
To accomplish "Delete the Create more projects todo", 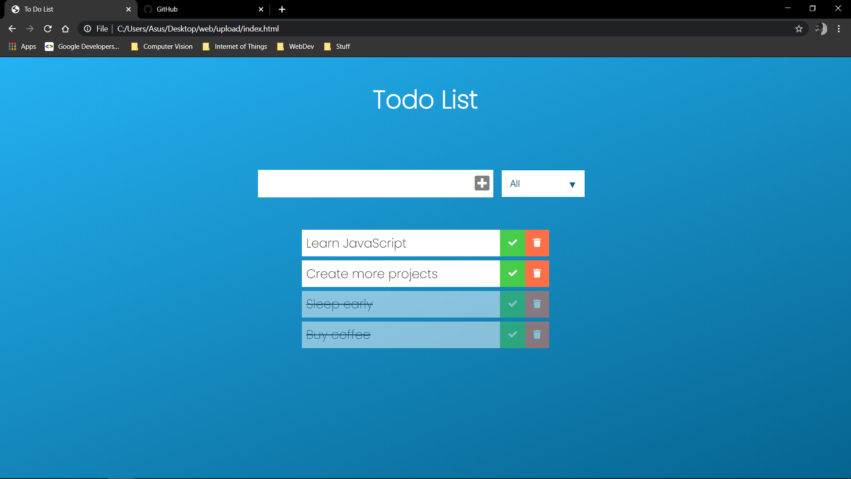I will click(x=537, y=273).
